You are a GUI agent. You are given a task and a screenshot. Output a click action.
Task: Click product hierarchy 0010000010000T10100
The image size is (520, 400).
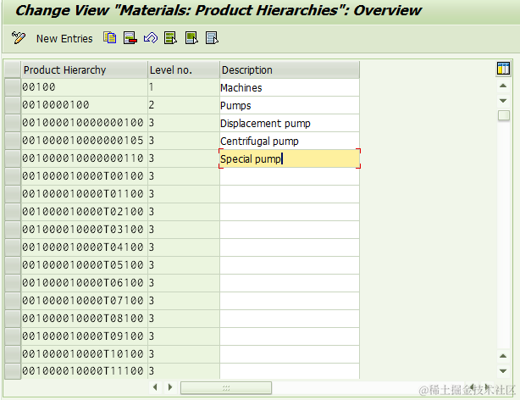point(84,354)
